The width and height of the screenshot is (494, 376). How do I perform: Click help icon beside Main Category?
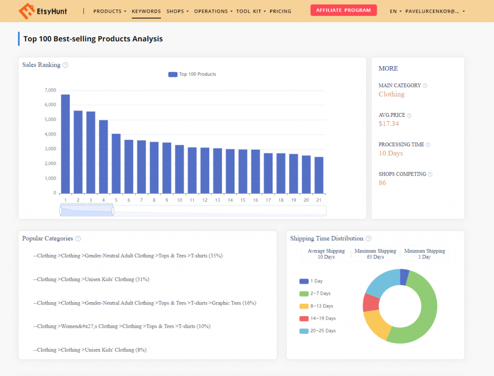coord(425,86)
